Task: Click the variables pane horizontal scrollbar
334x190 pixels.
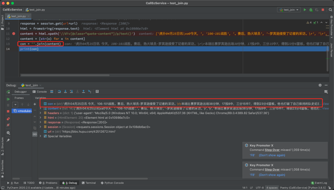Action: pos(93,179)
